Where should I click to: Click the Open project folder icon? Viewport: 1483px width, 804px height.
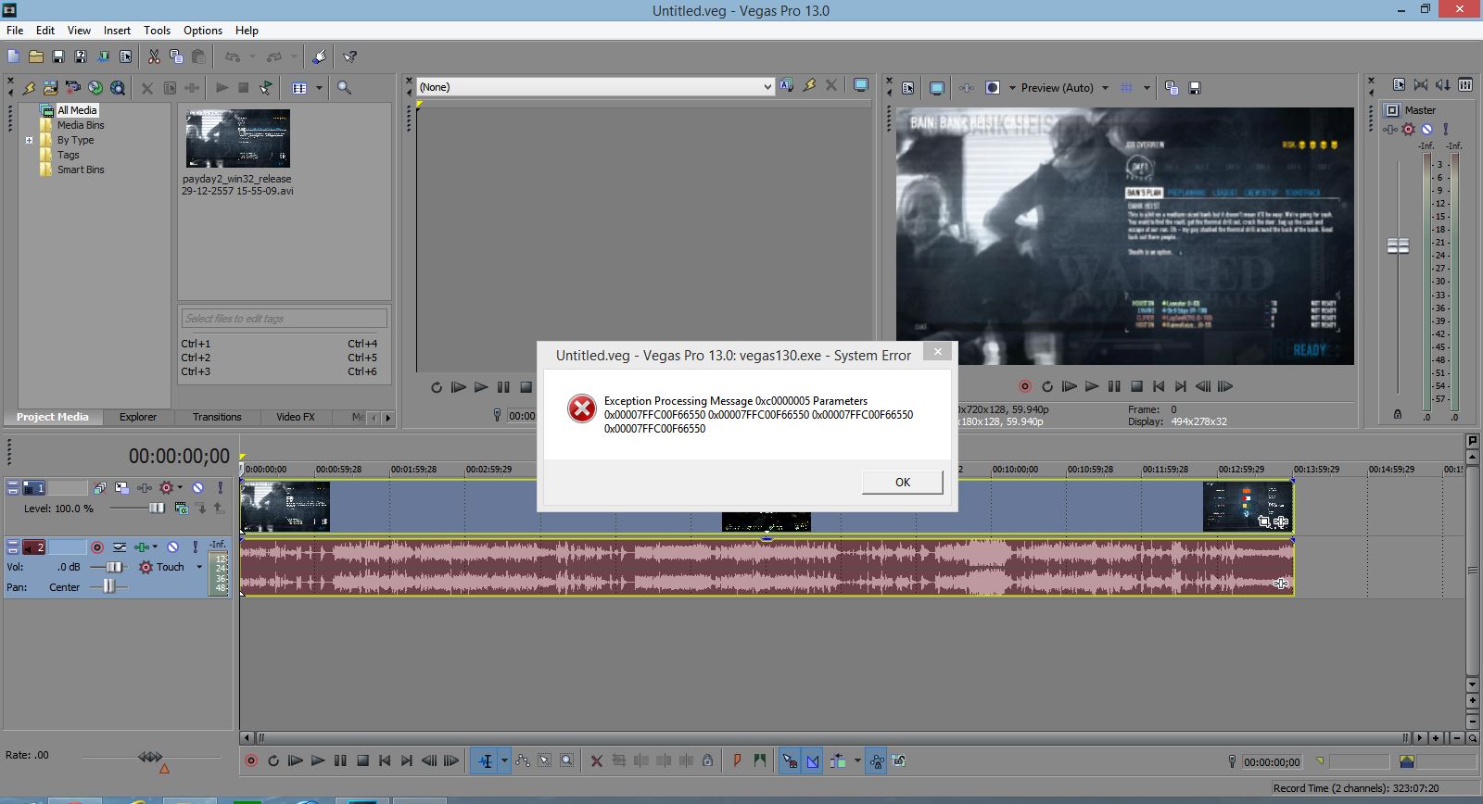(x=36, y=57)
